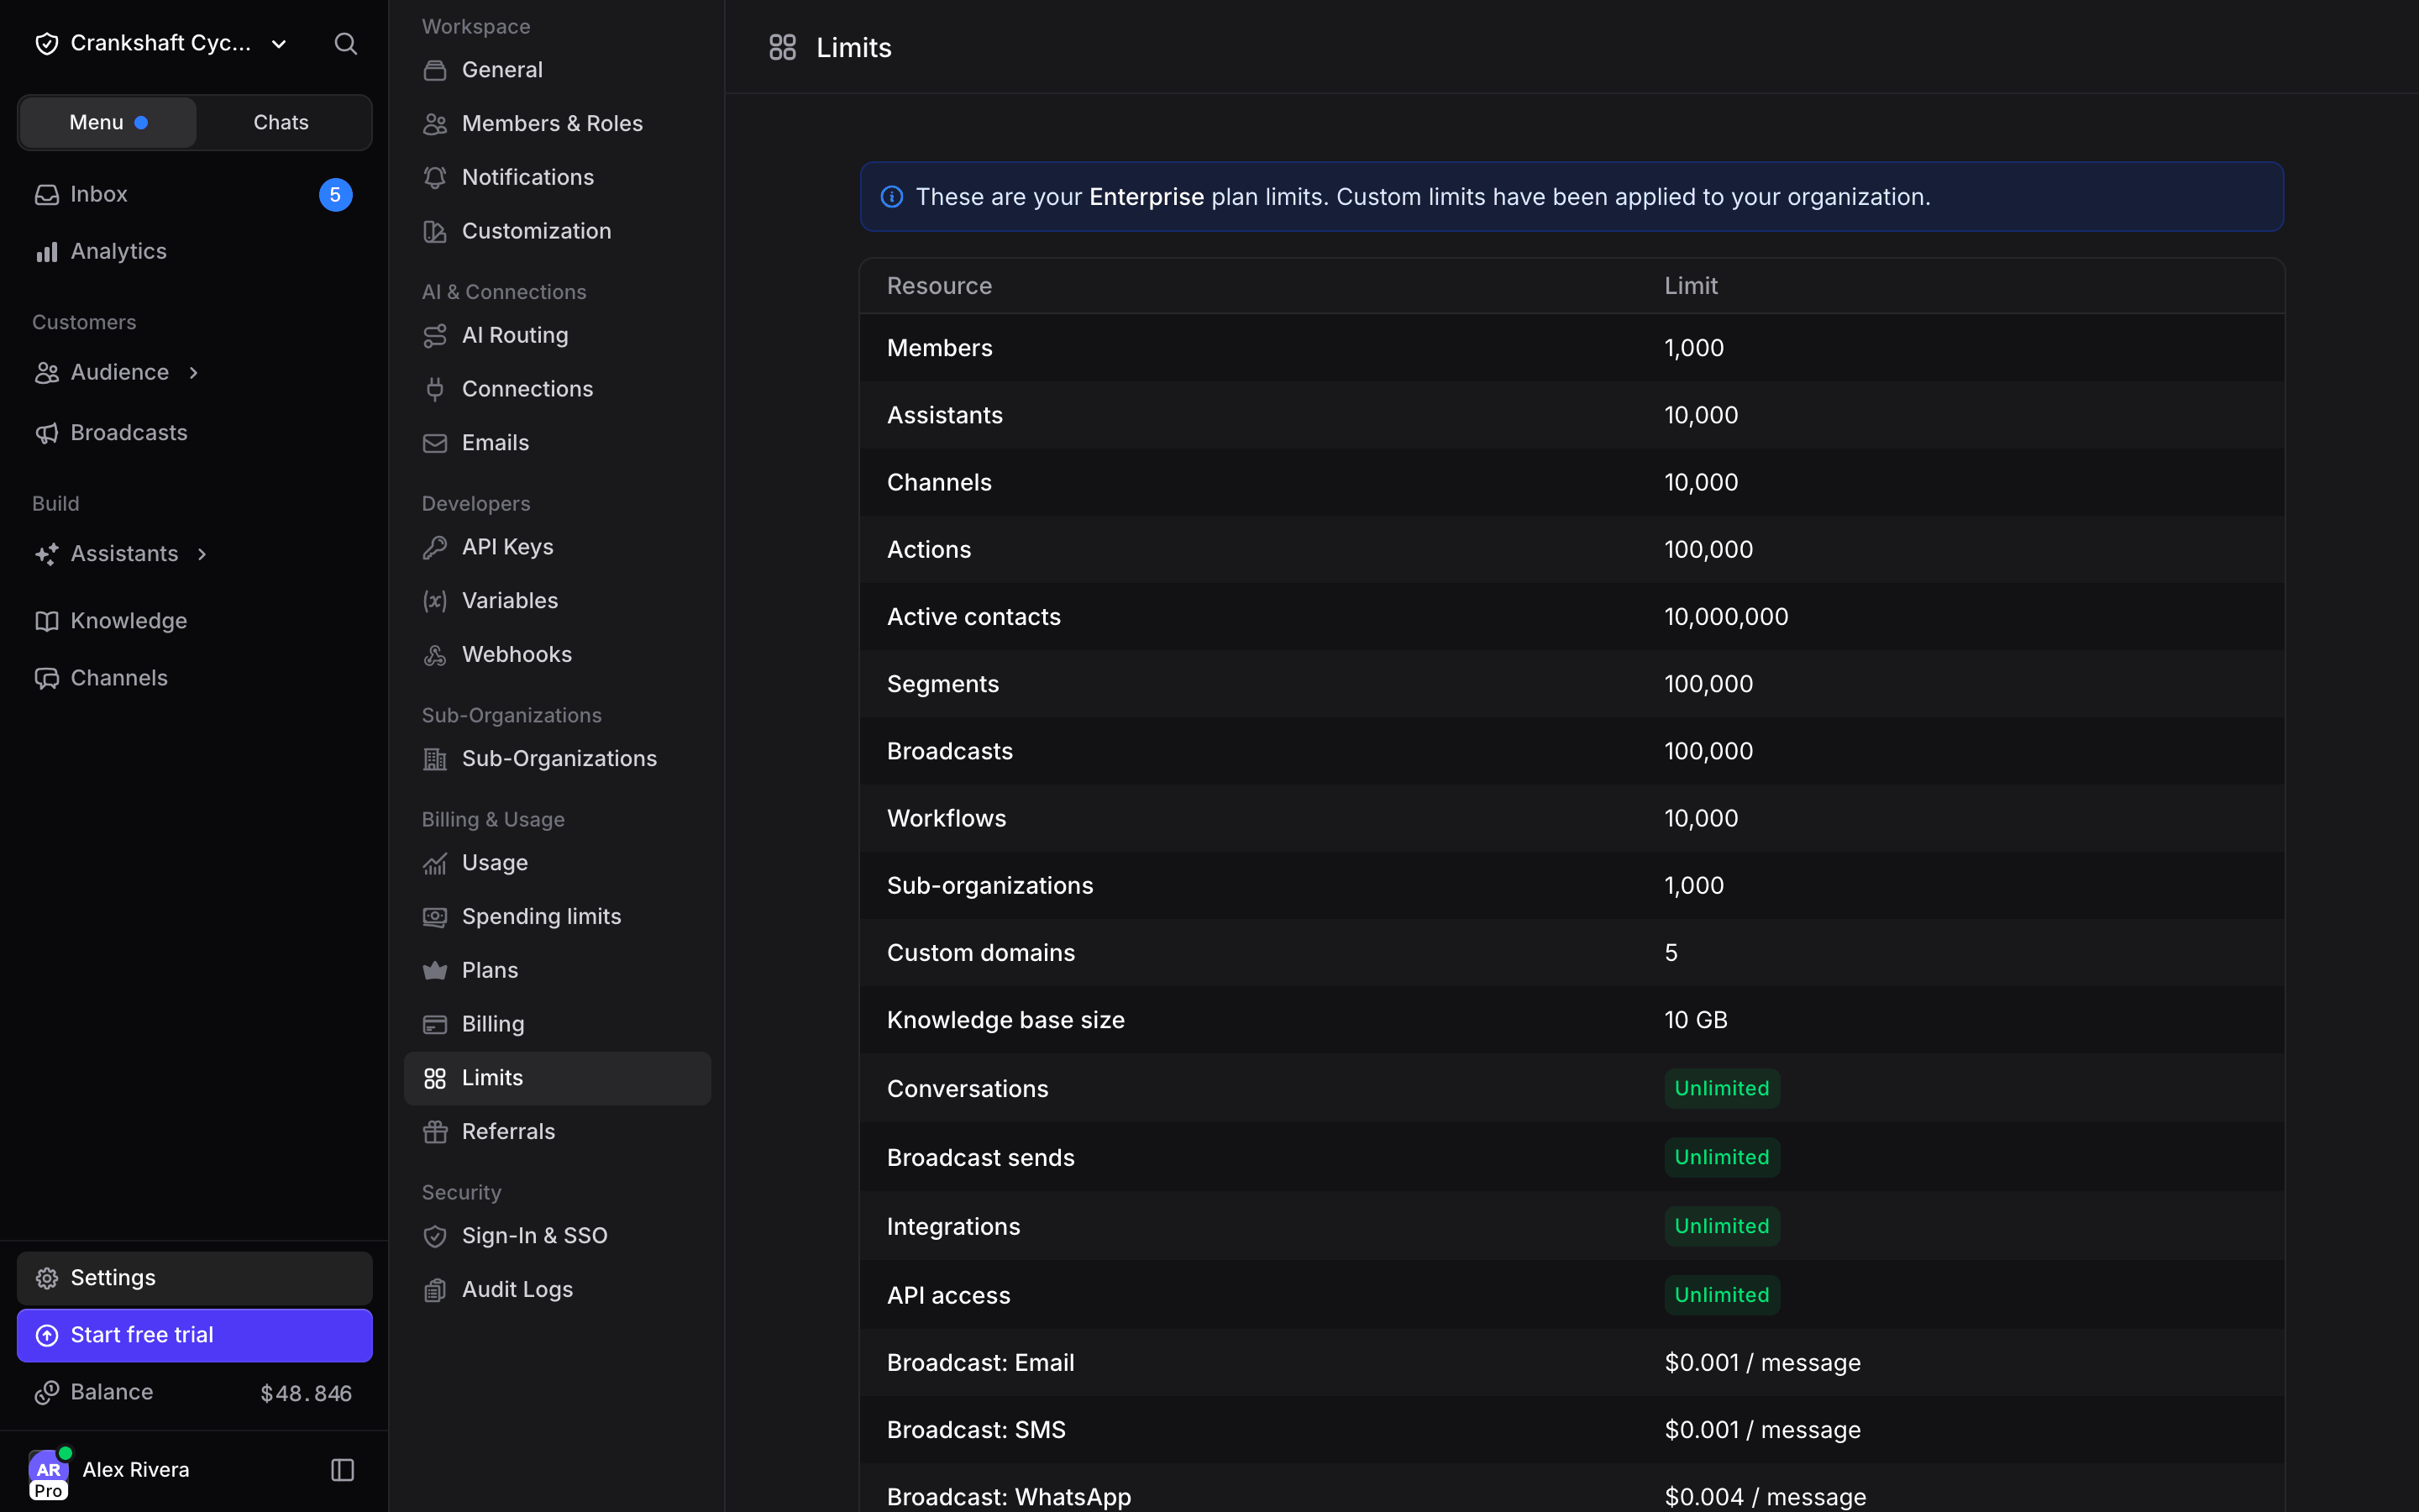Expand the Assistants submenu chevron
The width and height of the screenshot is (2419, 1512).
coord(202,554)
